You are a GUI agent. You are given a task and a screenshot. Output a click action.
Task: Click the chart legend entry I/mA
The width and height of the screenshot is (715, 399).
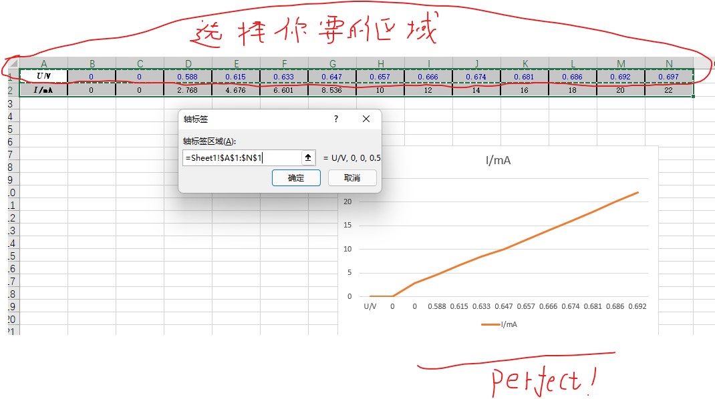499,324
